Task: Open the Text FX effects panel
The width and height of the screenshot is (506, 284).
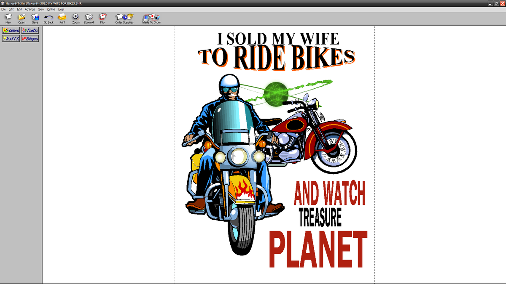Action: click(x=11, y=39)
